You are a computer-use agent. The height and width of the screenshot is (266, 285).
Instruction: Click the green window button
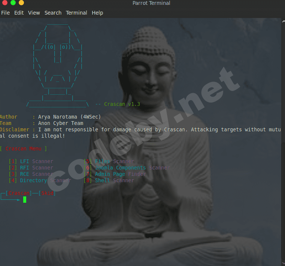pos(13,3)
